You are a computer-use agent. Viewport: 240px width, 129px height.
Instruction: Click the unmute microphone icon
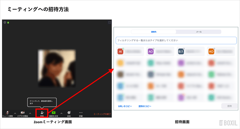pyautogui.click(x=7, y=113)
